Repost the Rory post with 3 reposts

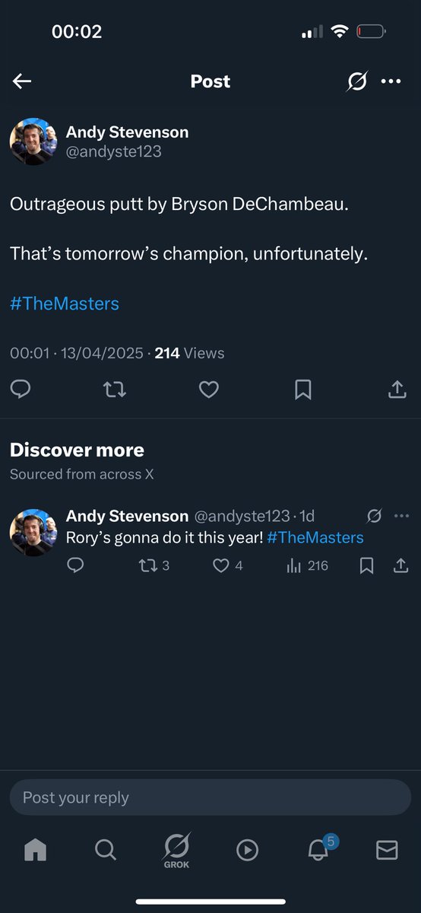click(154, 565)
